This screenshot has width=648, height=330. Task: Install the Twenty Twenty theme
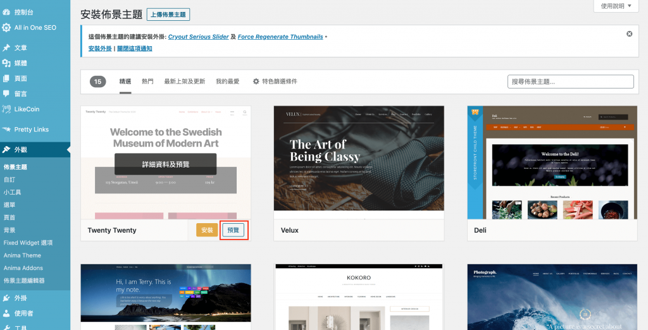207,230
